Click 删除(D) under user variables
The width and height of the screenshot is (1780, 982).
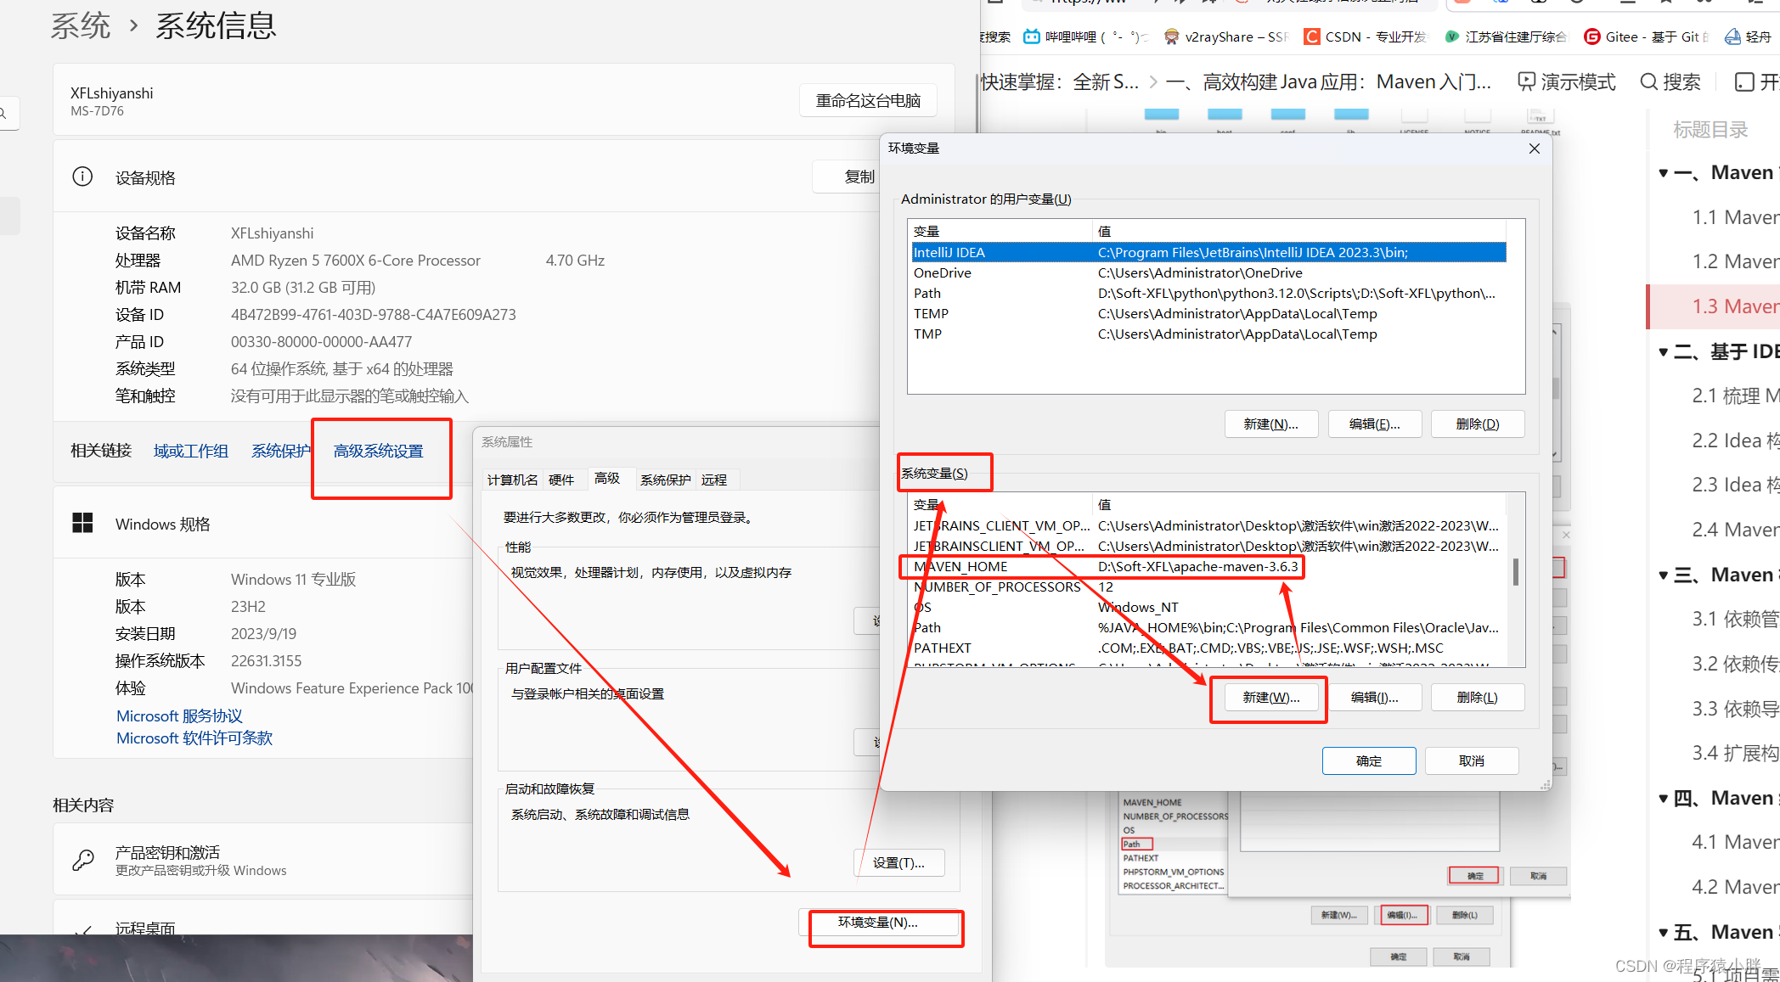1478,424
